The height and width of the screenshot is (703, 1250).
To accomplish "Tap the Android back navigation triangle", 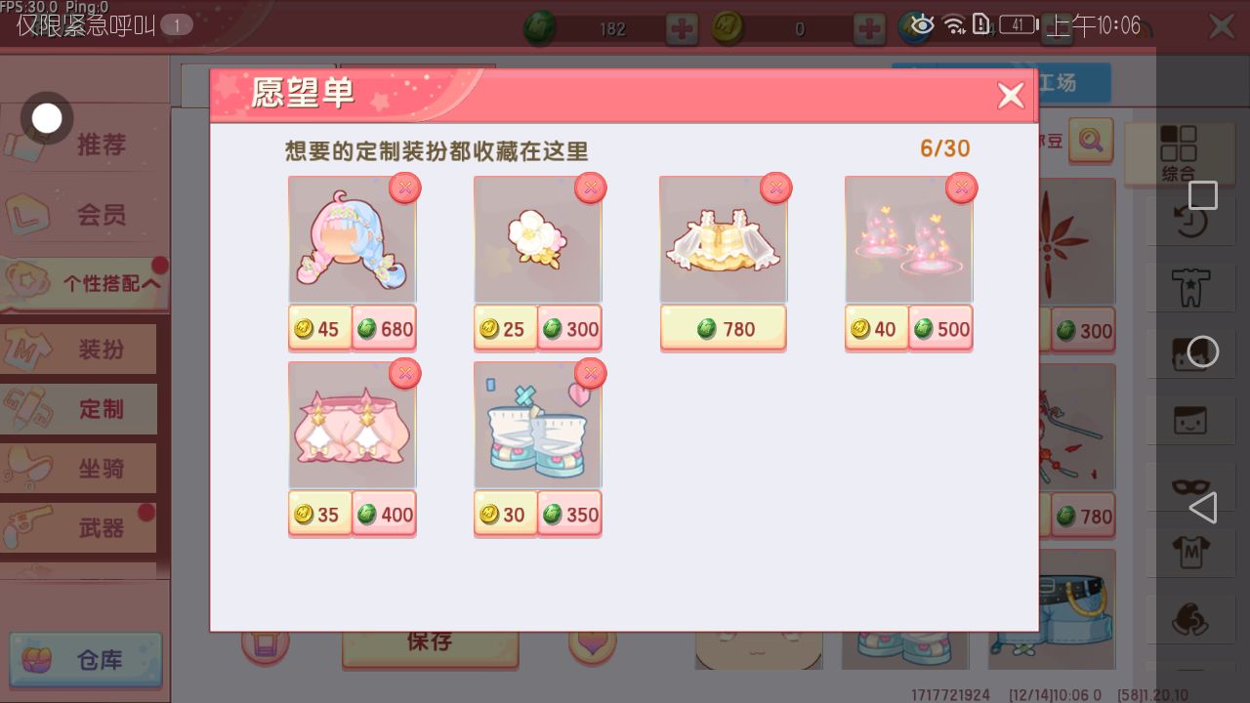I will (1203, 508).
